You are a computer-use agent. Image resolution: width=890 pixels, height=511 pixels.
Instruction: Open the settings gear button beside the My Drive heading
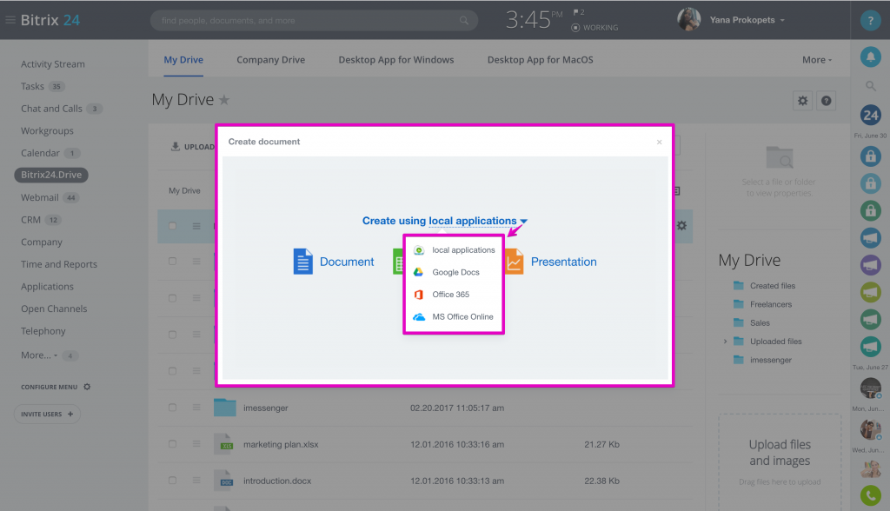802,101
